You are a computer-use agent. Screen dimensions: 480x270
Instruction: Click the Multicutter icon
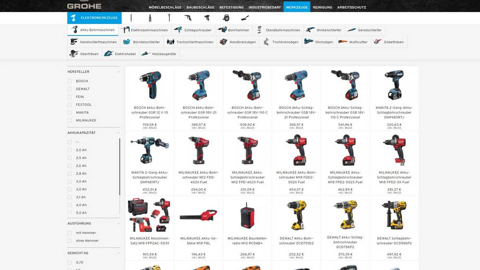[343, 42]
